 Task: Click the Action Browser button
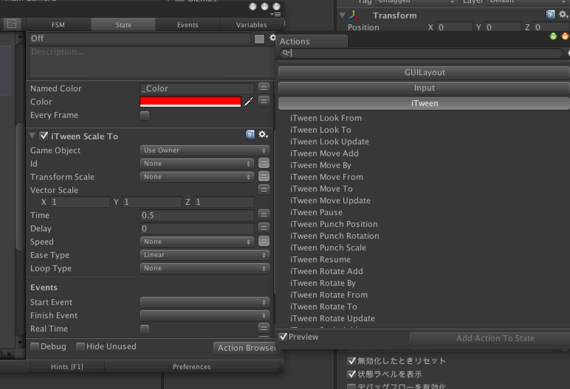246,348
